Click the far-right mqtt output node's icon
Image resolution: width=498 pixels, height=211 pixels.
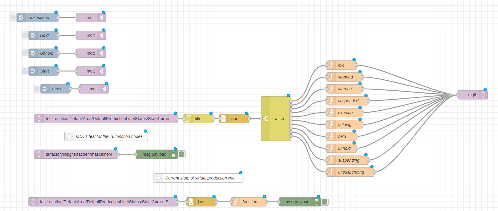pyautogui.click(x=483, y=95)
